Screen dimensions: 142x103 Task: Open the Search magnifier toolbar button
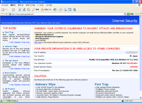coord(35,10)
